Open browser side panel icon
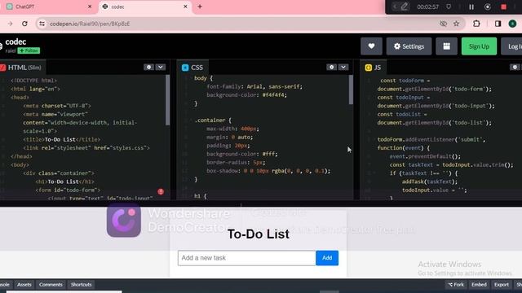Image resolution: width=522 pixels, height=293 pixels. click(x=498, y=24)
